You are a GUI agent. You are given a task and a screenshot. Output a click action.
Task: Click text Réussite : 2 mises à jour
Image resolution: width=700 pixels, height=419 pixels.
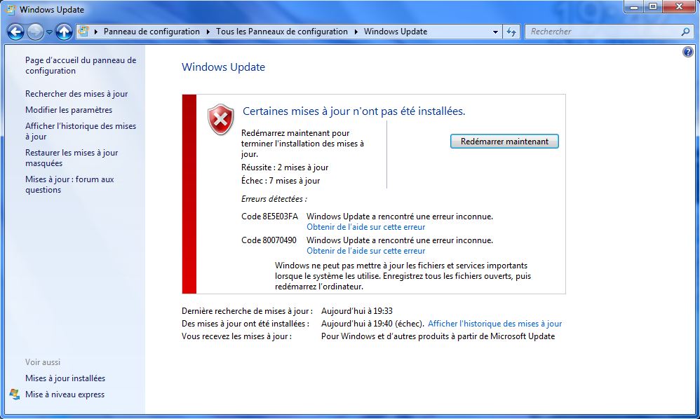(285, 167)
